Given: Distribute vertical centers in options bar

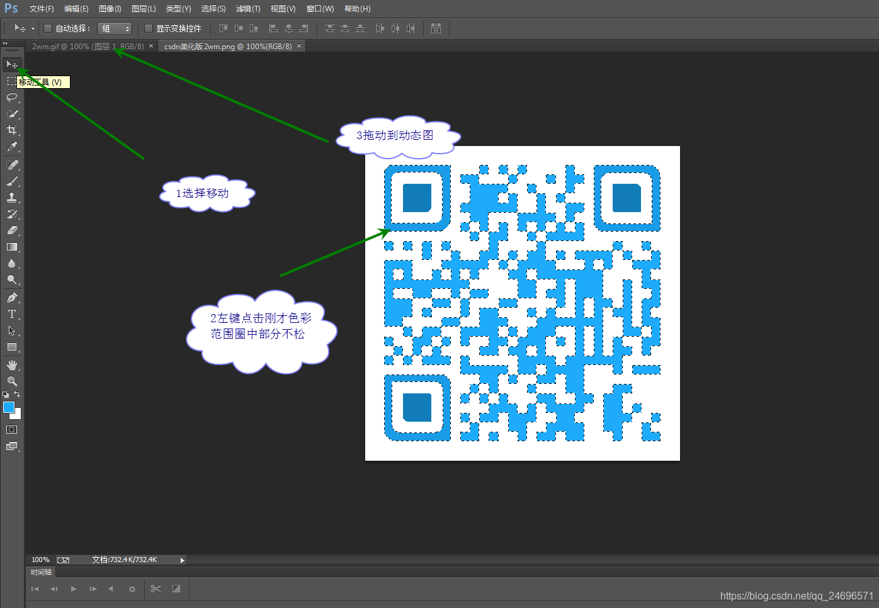Looking at the screenshot, I should pyautogui.click(x=344, y=28).
